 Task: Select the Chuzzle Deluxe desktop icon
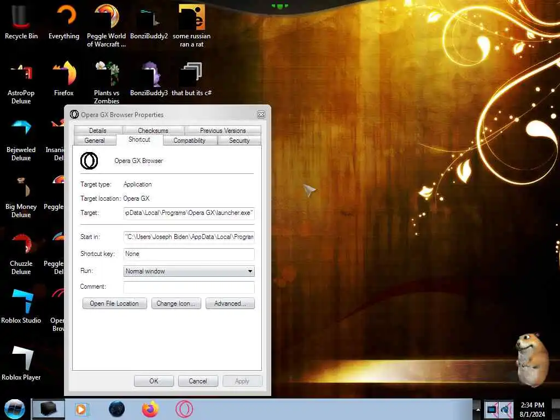[x=21, y=254]
